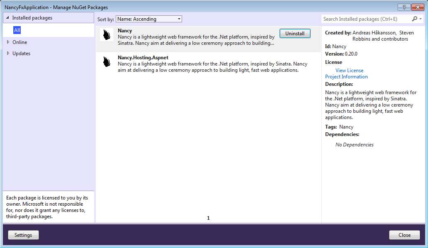Image resolution: width=428 pixels, height=248 pixels.
Task: Close the Manage NuGet Packages window
Action: 418,7
